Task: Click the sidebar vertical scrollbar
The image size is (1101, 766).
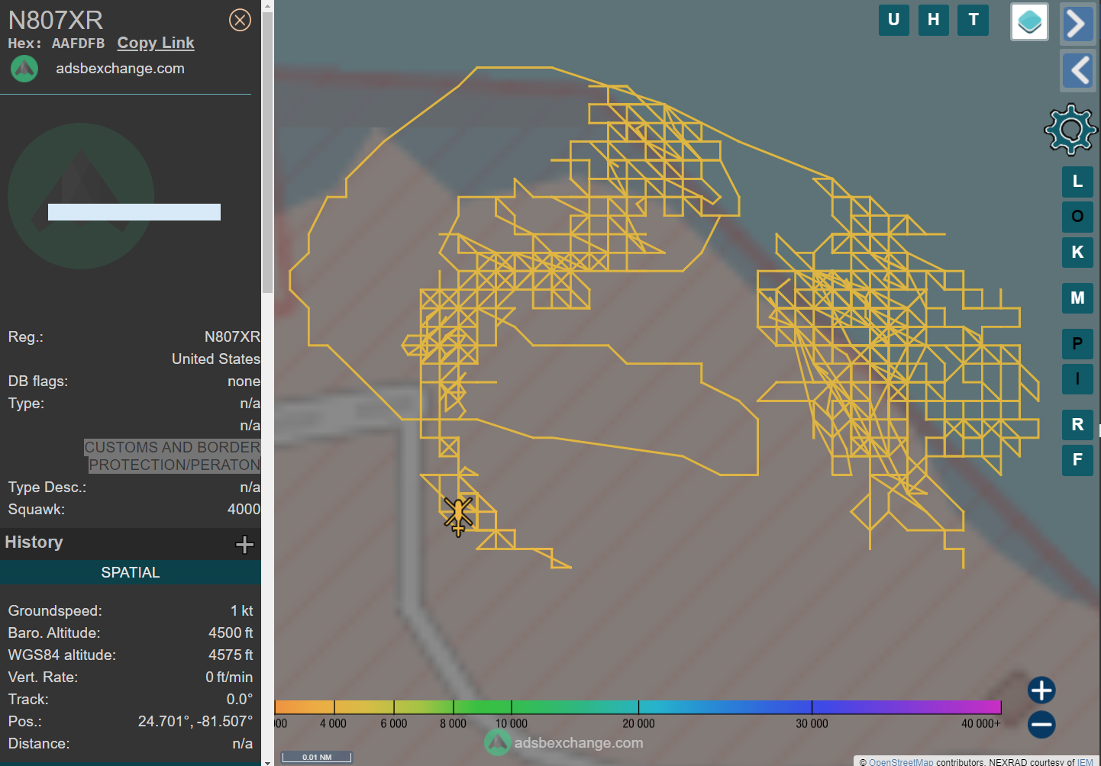Action: (267, 153)
